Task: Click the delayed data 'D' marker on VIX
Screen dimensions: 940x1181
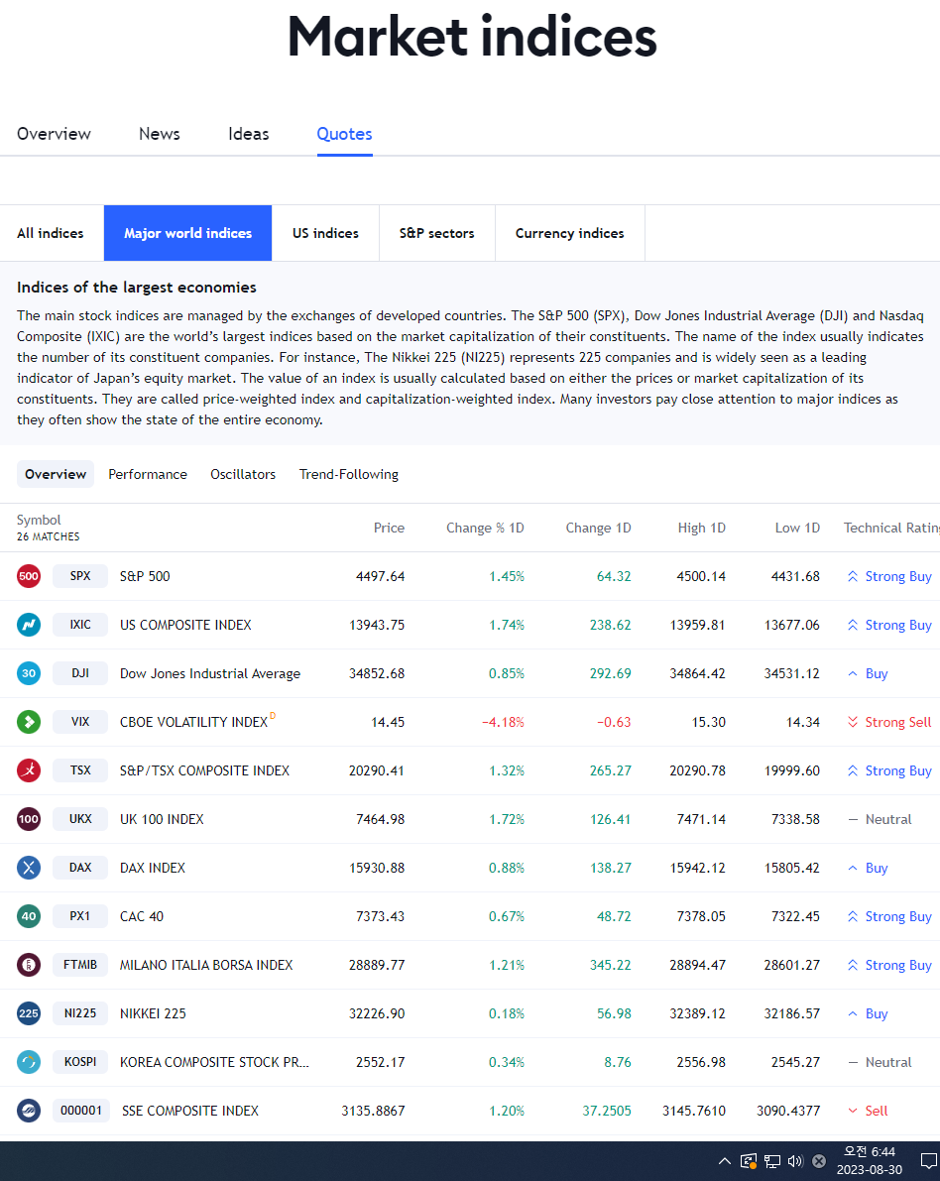Action: [273, 716]
